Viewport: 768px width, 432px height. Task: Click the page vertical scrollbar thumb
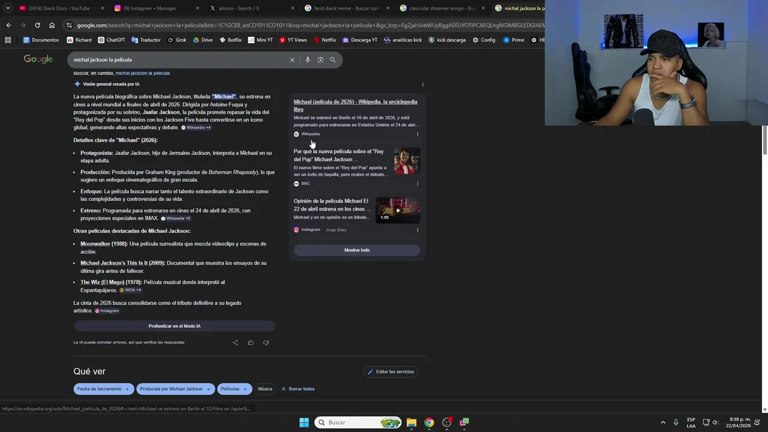(x=764, y=141)
